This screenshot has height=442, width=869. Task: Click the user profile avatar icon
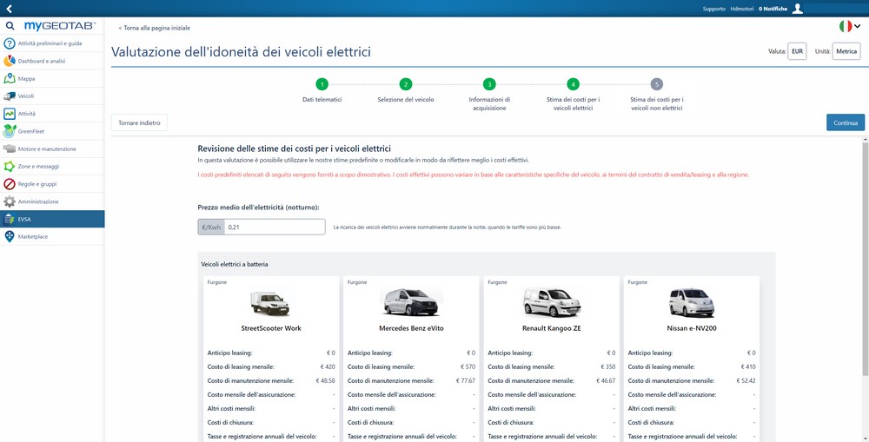pos(798,9)
